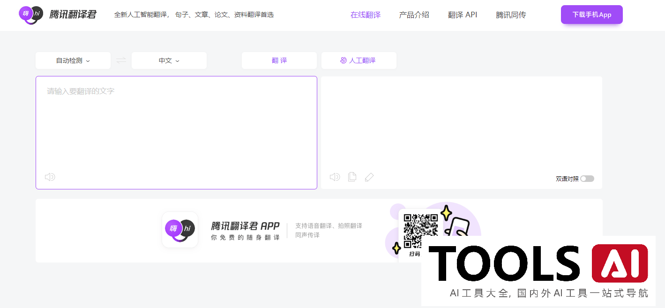Select the 人工翻译 option with person icon
The width and height of the screenshot is (665, 308).
tap(359, 60)
